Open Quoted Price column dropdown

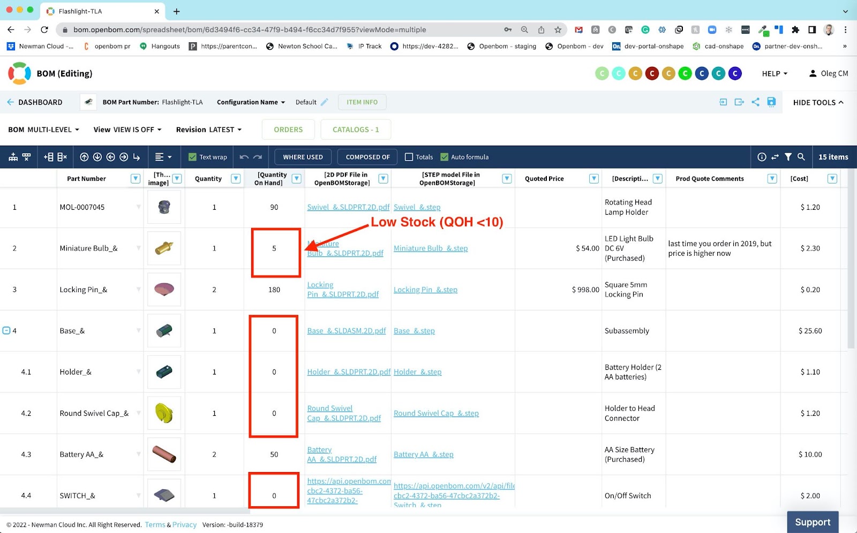click(594, 179)
